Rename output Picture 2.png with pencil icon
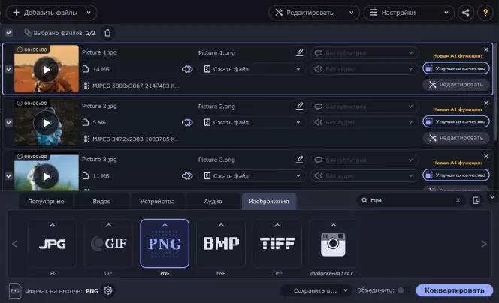 299,106
